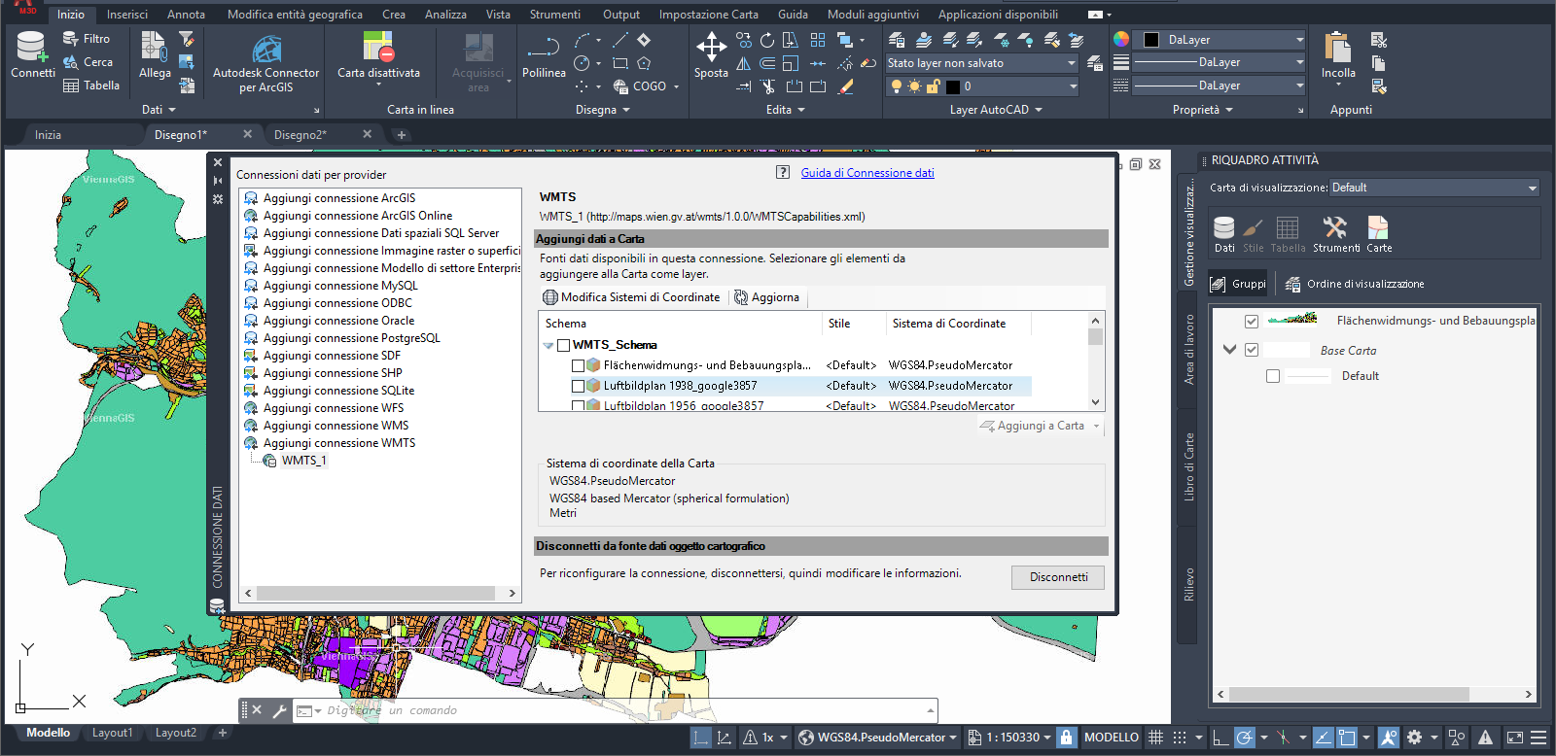Click the Dati icon in task pane
1556x756 pixels.
coord(1224,229)
